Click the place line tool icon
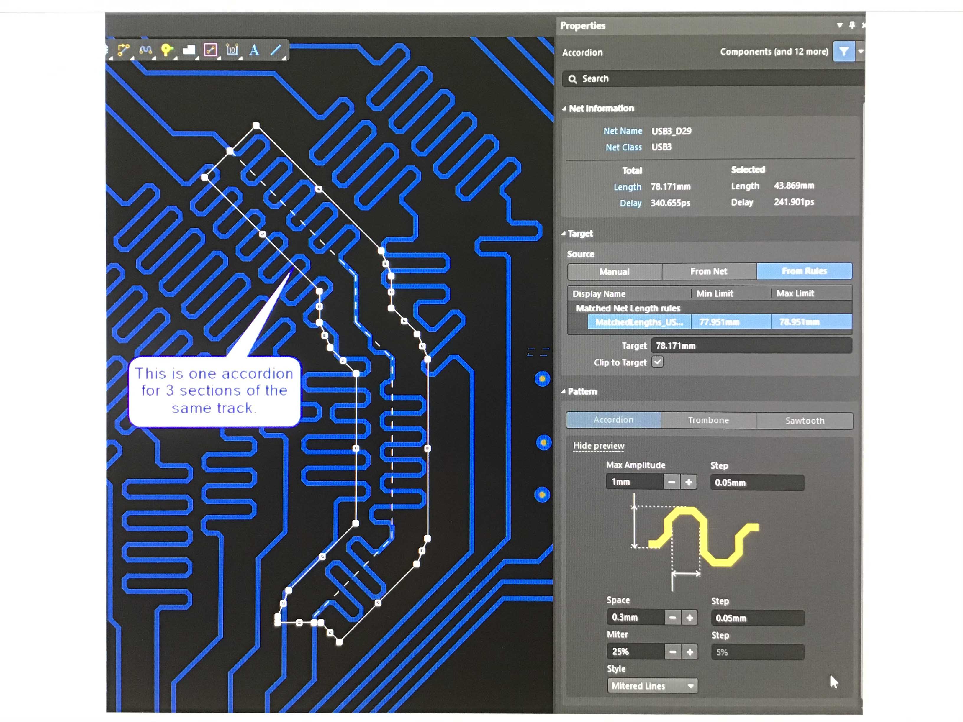 pos(276,50)
